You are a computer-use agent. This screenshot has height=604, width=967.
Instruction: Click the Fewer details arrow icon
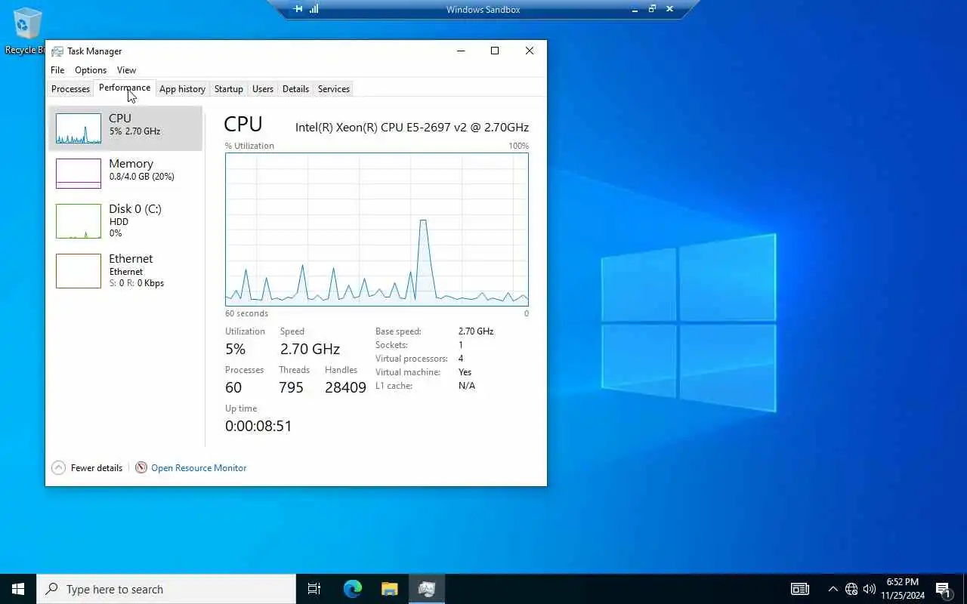coord(58,468)
